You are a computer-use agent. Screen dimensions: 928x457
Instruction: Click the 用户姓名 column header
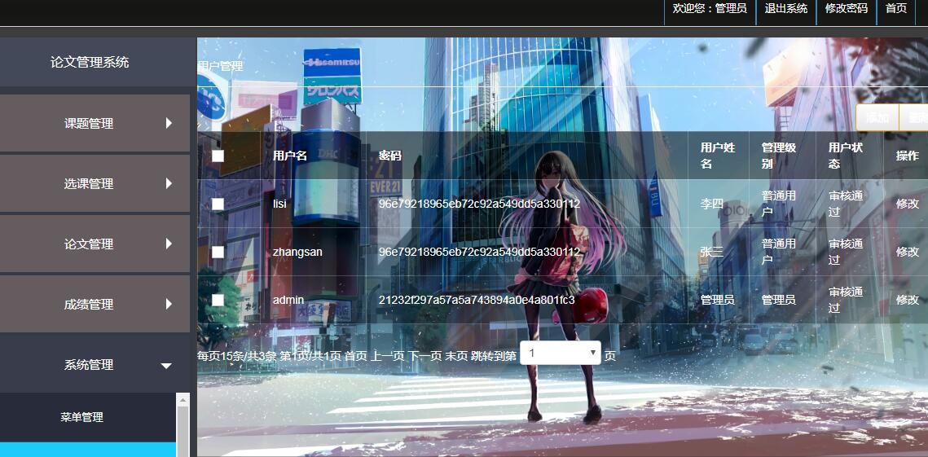tap(718, 155)
